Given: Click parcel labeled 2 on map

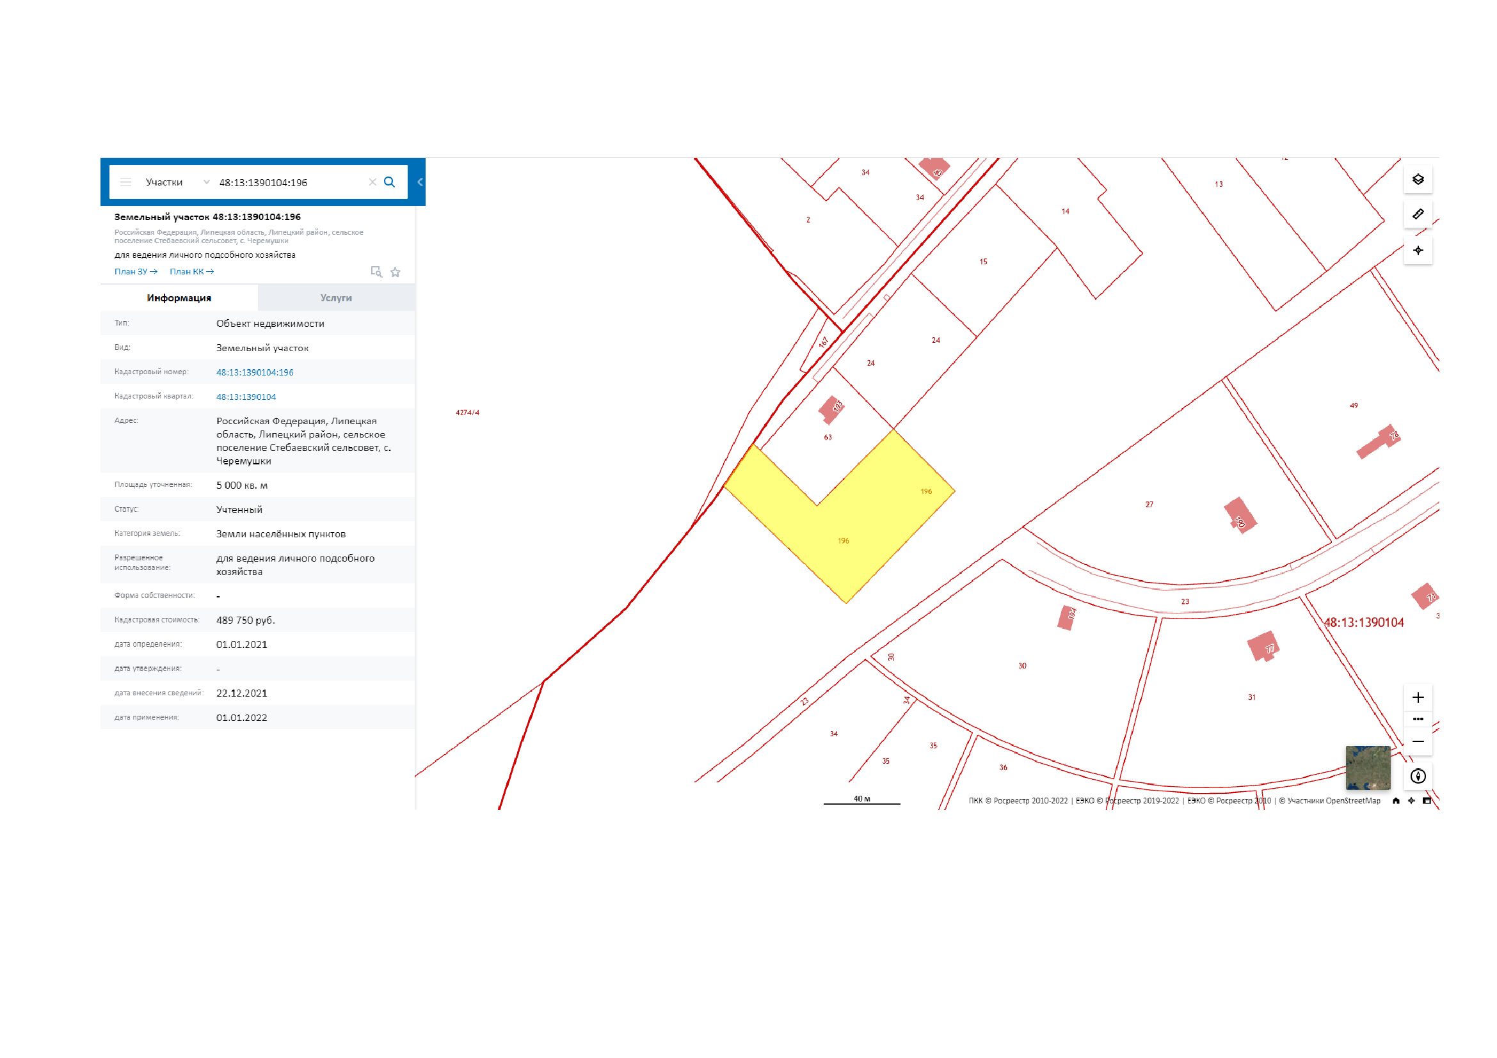Looking at the screenshot, I should (x=808, y=220).
